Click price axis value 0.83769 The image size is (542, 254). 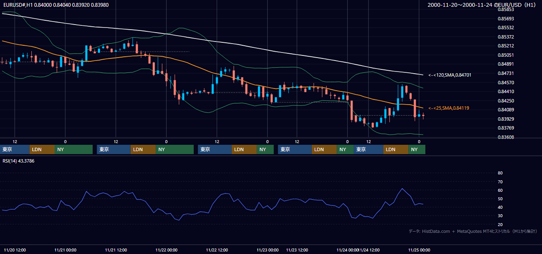tap(506, 128)
